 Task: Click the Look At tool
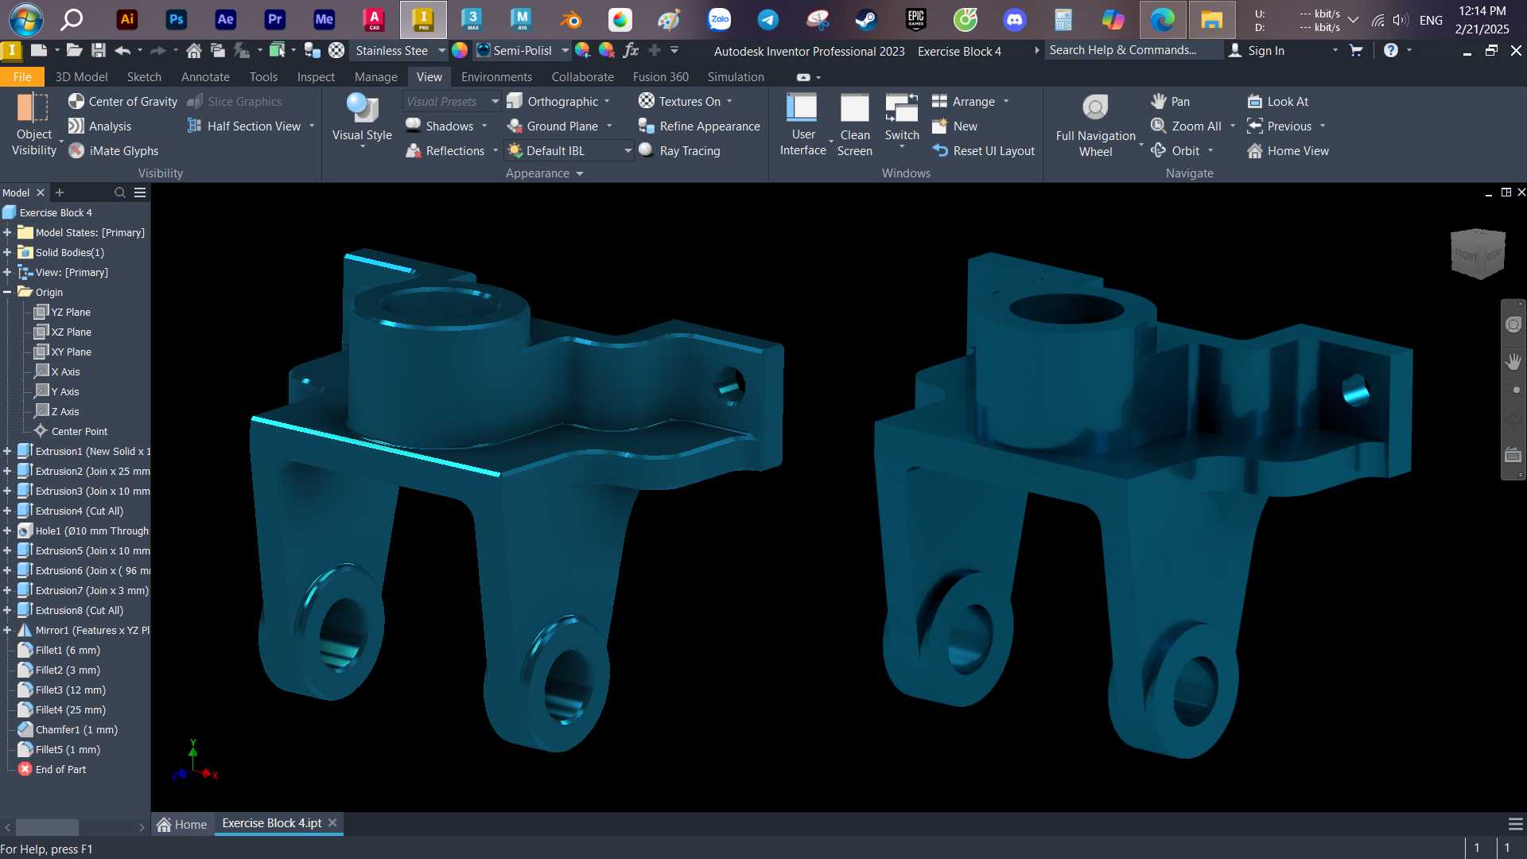click(x=1277, y=101)
